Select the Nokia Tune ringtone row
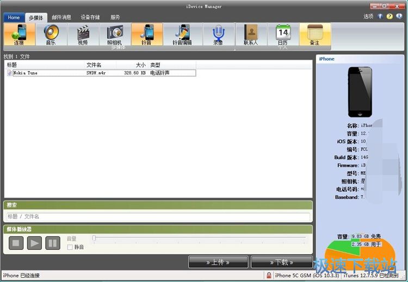Screen dimensions: 408x282 tap(102, 73)
